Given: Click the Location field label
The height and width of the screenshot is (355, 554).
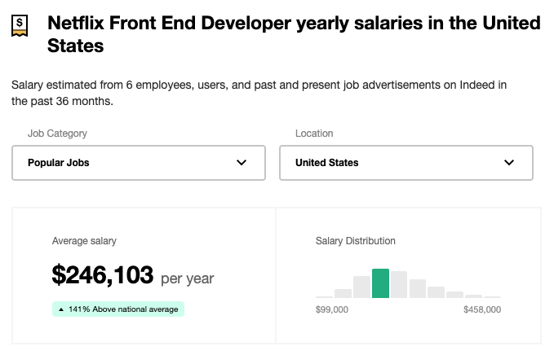Looking at the screenshot, I should click(x=314, y=134).
